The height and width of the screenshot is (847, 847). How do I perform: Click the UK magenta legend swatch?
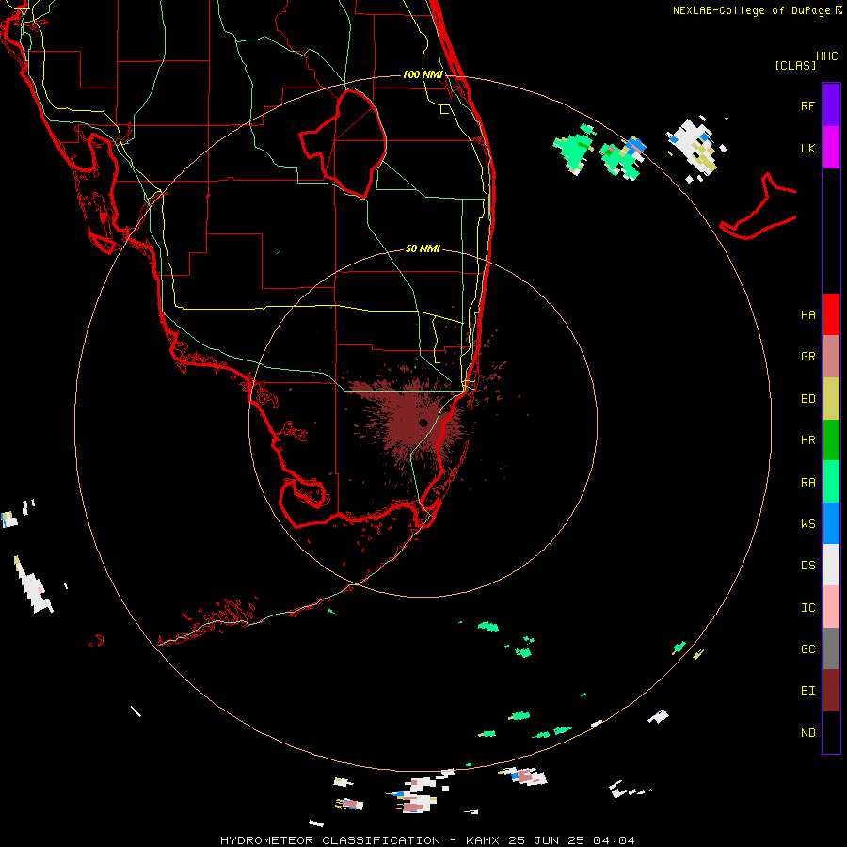pyautogui.click(x=831, y=148)
